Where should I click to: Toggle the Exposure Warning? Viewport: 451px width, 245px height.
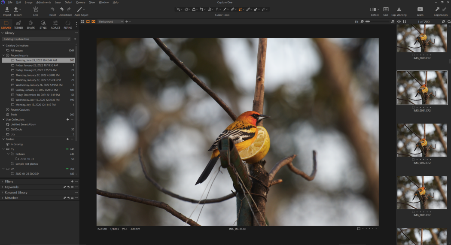[x=399, y=9]
